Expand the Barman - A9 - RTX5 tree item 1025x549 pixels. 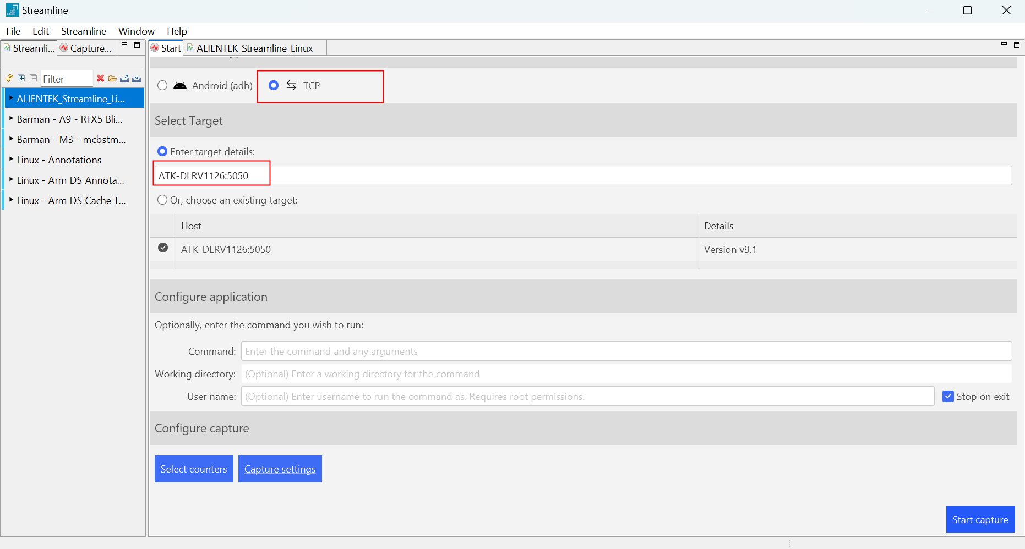(11, 118)
